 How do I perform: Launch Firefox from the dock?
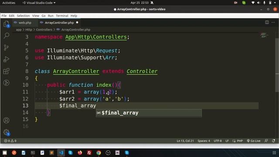coord(80,153)
